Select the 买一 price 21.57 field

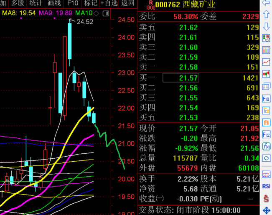(181, 78)
